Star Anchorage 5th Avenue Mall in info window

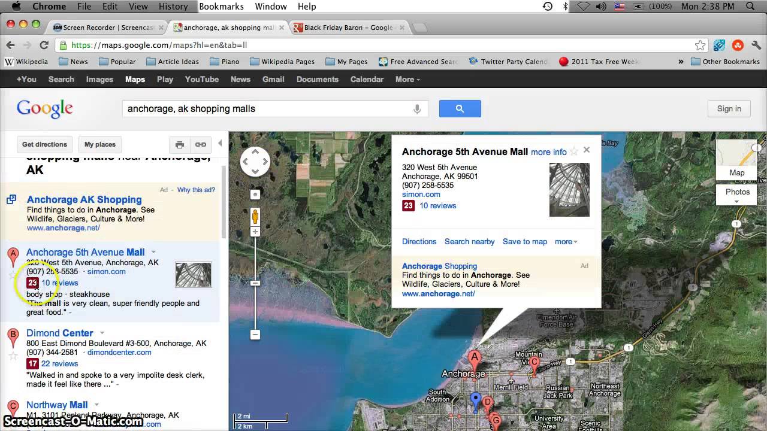coord(574,151)
